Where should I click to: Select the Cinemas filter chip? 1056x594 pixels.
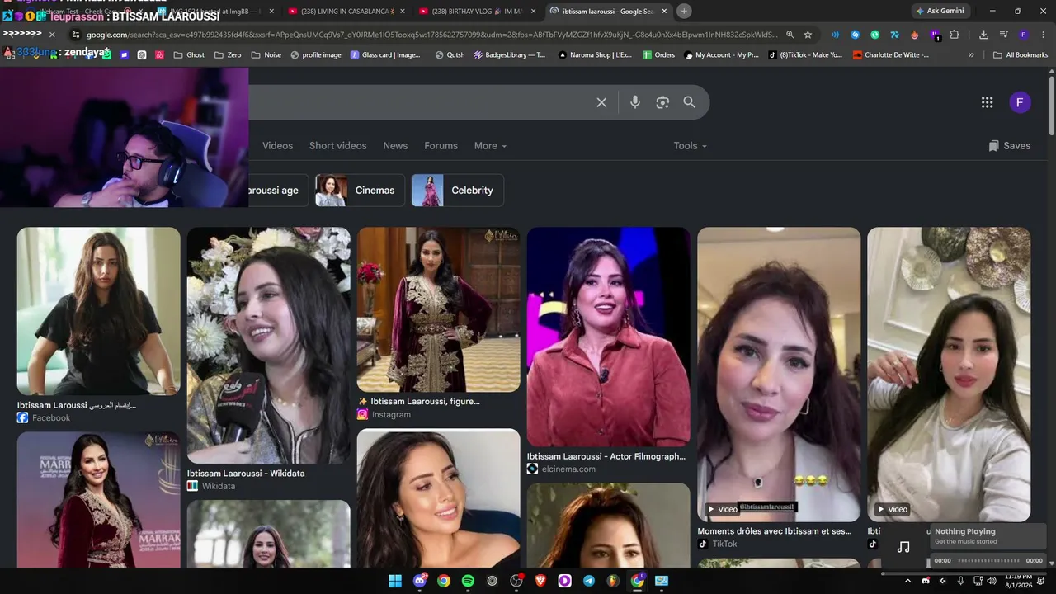[360, 191]
